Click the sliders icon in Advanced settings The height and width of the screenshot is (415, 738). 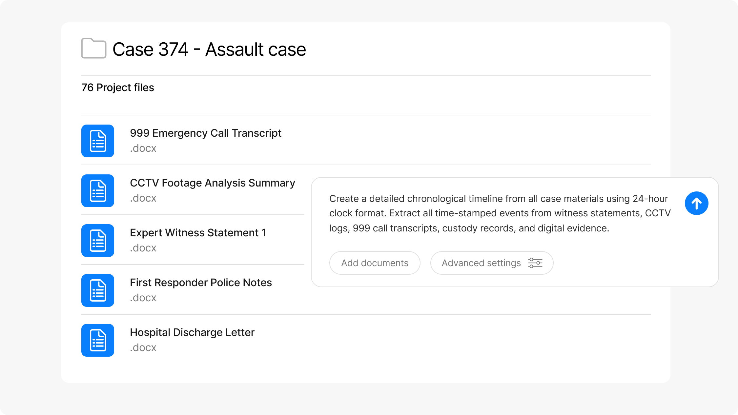click(x=535, y=263)
